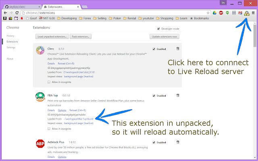The width and height of the screenshot is (258, 161).
Task: Uncheck Enabled for Adblock Plus
Action: [154, 142]
